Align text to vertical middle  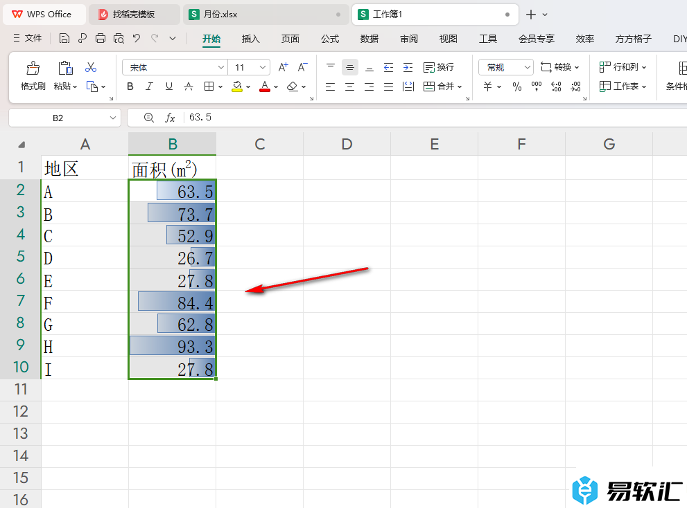[x=350, y=67]
